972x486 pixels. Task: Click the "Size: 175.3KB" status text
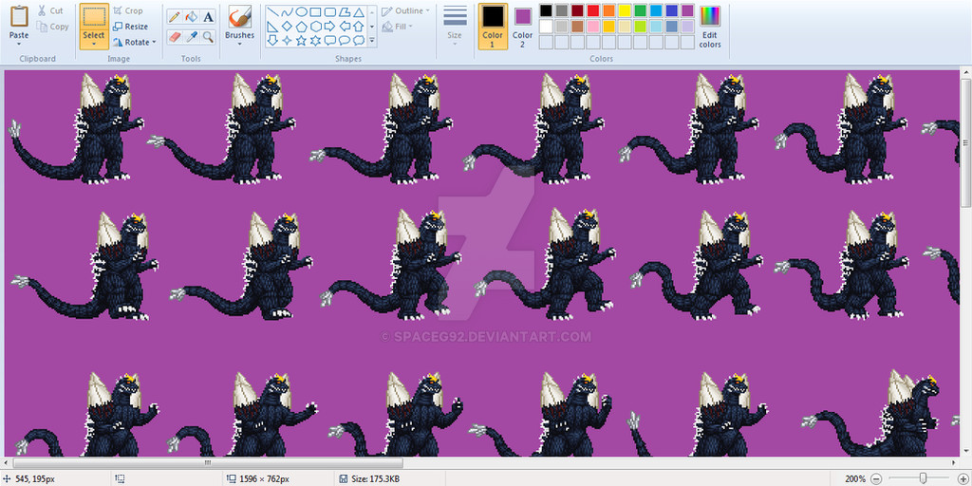[x=376, y=478]
